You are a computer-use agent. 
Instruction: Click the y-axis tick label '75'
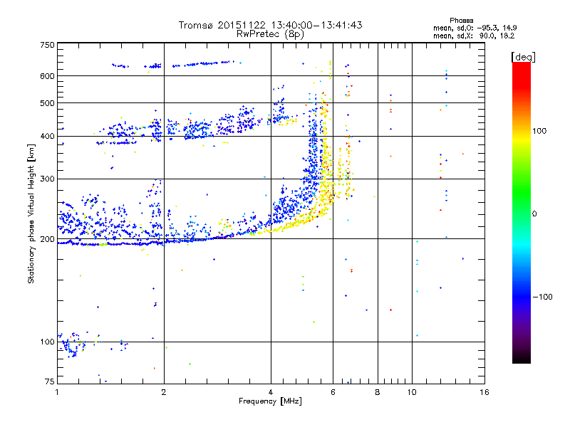(50, 381)
